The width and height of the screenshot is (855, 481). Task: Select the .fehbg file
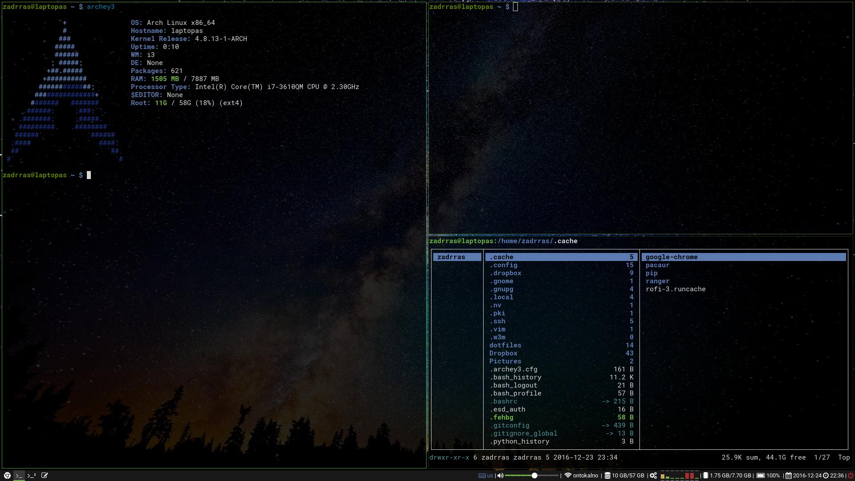point(561,417)
